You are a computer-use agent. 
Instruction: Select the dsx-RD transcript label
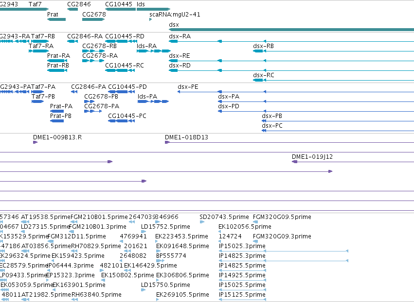coord(180,66)
